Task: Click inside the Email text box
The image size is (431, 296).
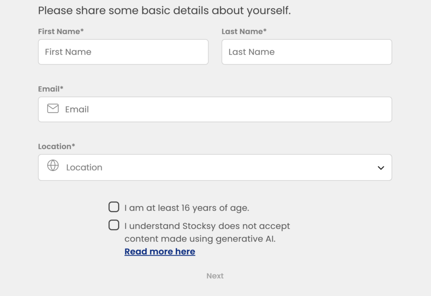Action: 215,109
